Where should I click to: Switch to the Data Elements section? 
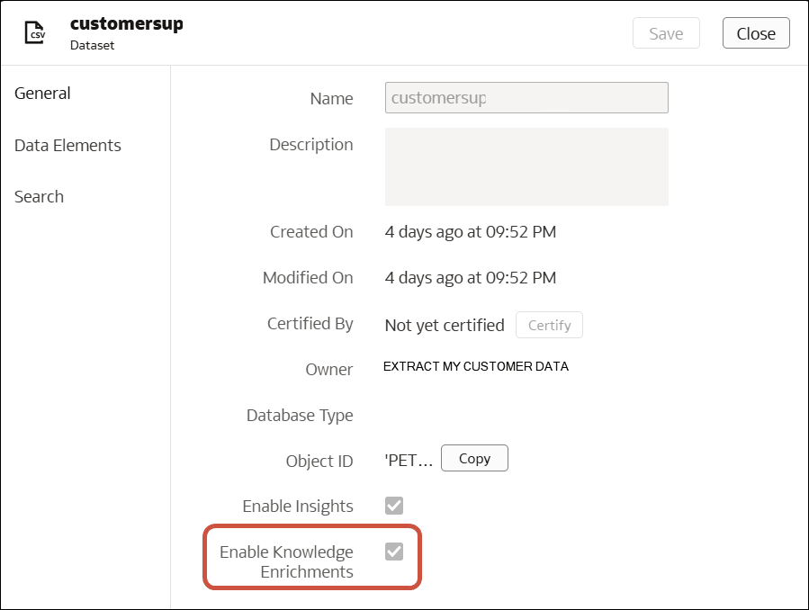coord(67,145)
